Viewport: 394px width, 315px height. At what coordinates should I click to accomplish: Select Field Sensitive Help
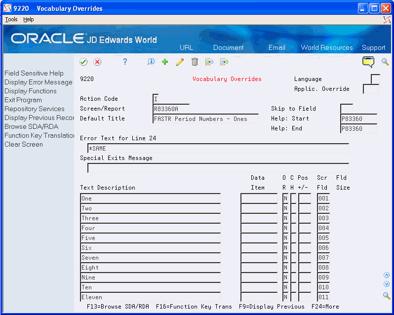click(34, 74)
